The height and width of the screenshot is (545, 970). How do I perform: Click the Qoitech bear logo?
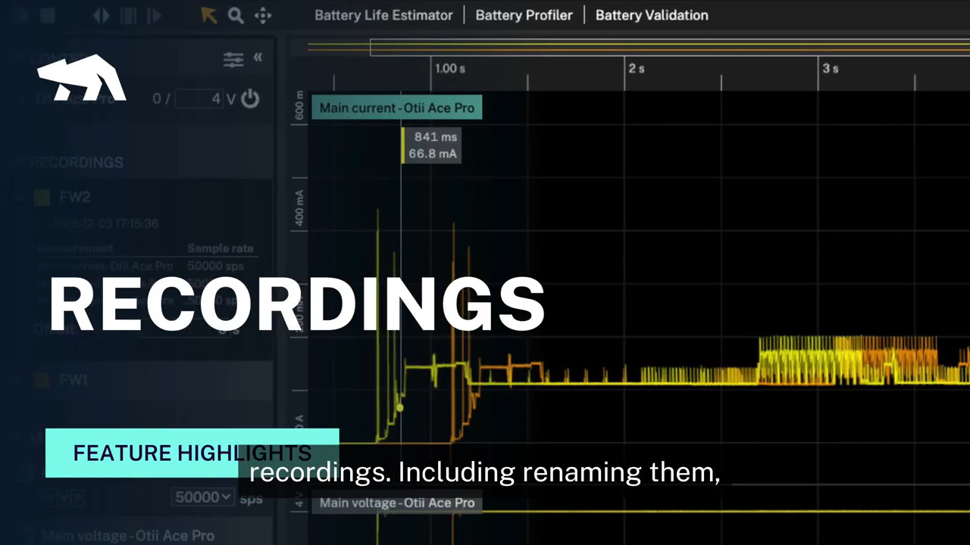click(x=81, y=76)
